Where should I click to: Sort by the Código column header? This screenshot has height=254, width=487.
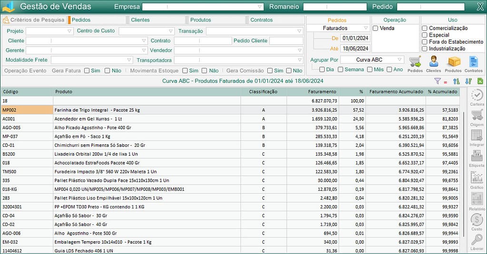click(27, 92)
